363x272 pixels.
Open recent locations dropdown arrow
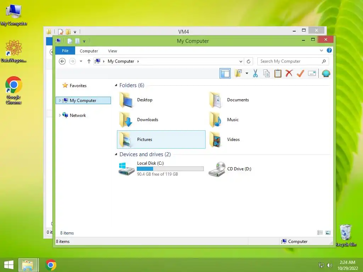pyautogui.click(x=81, y=61)
